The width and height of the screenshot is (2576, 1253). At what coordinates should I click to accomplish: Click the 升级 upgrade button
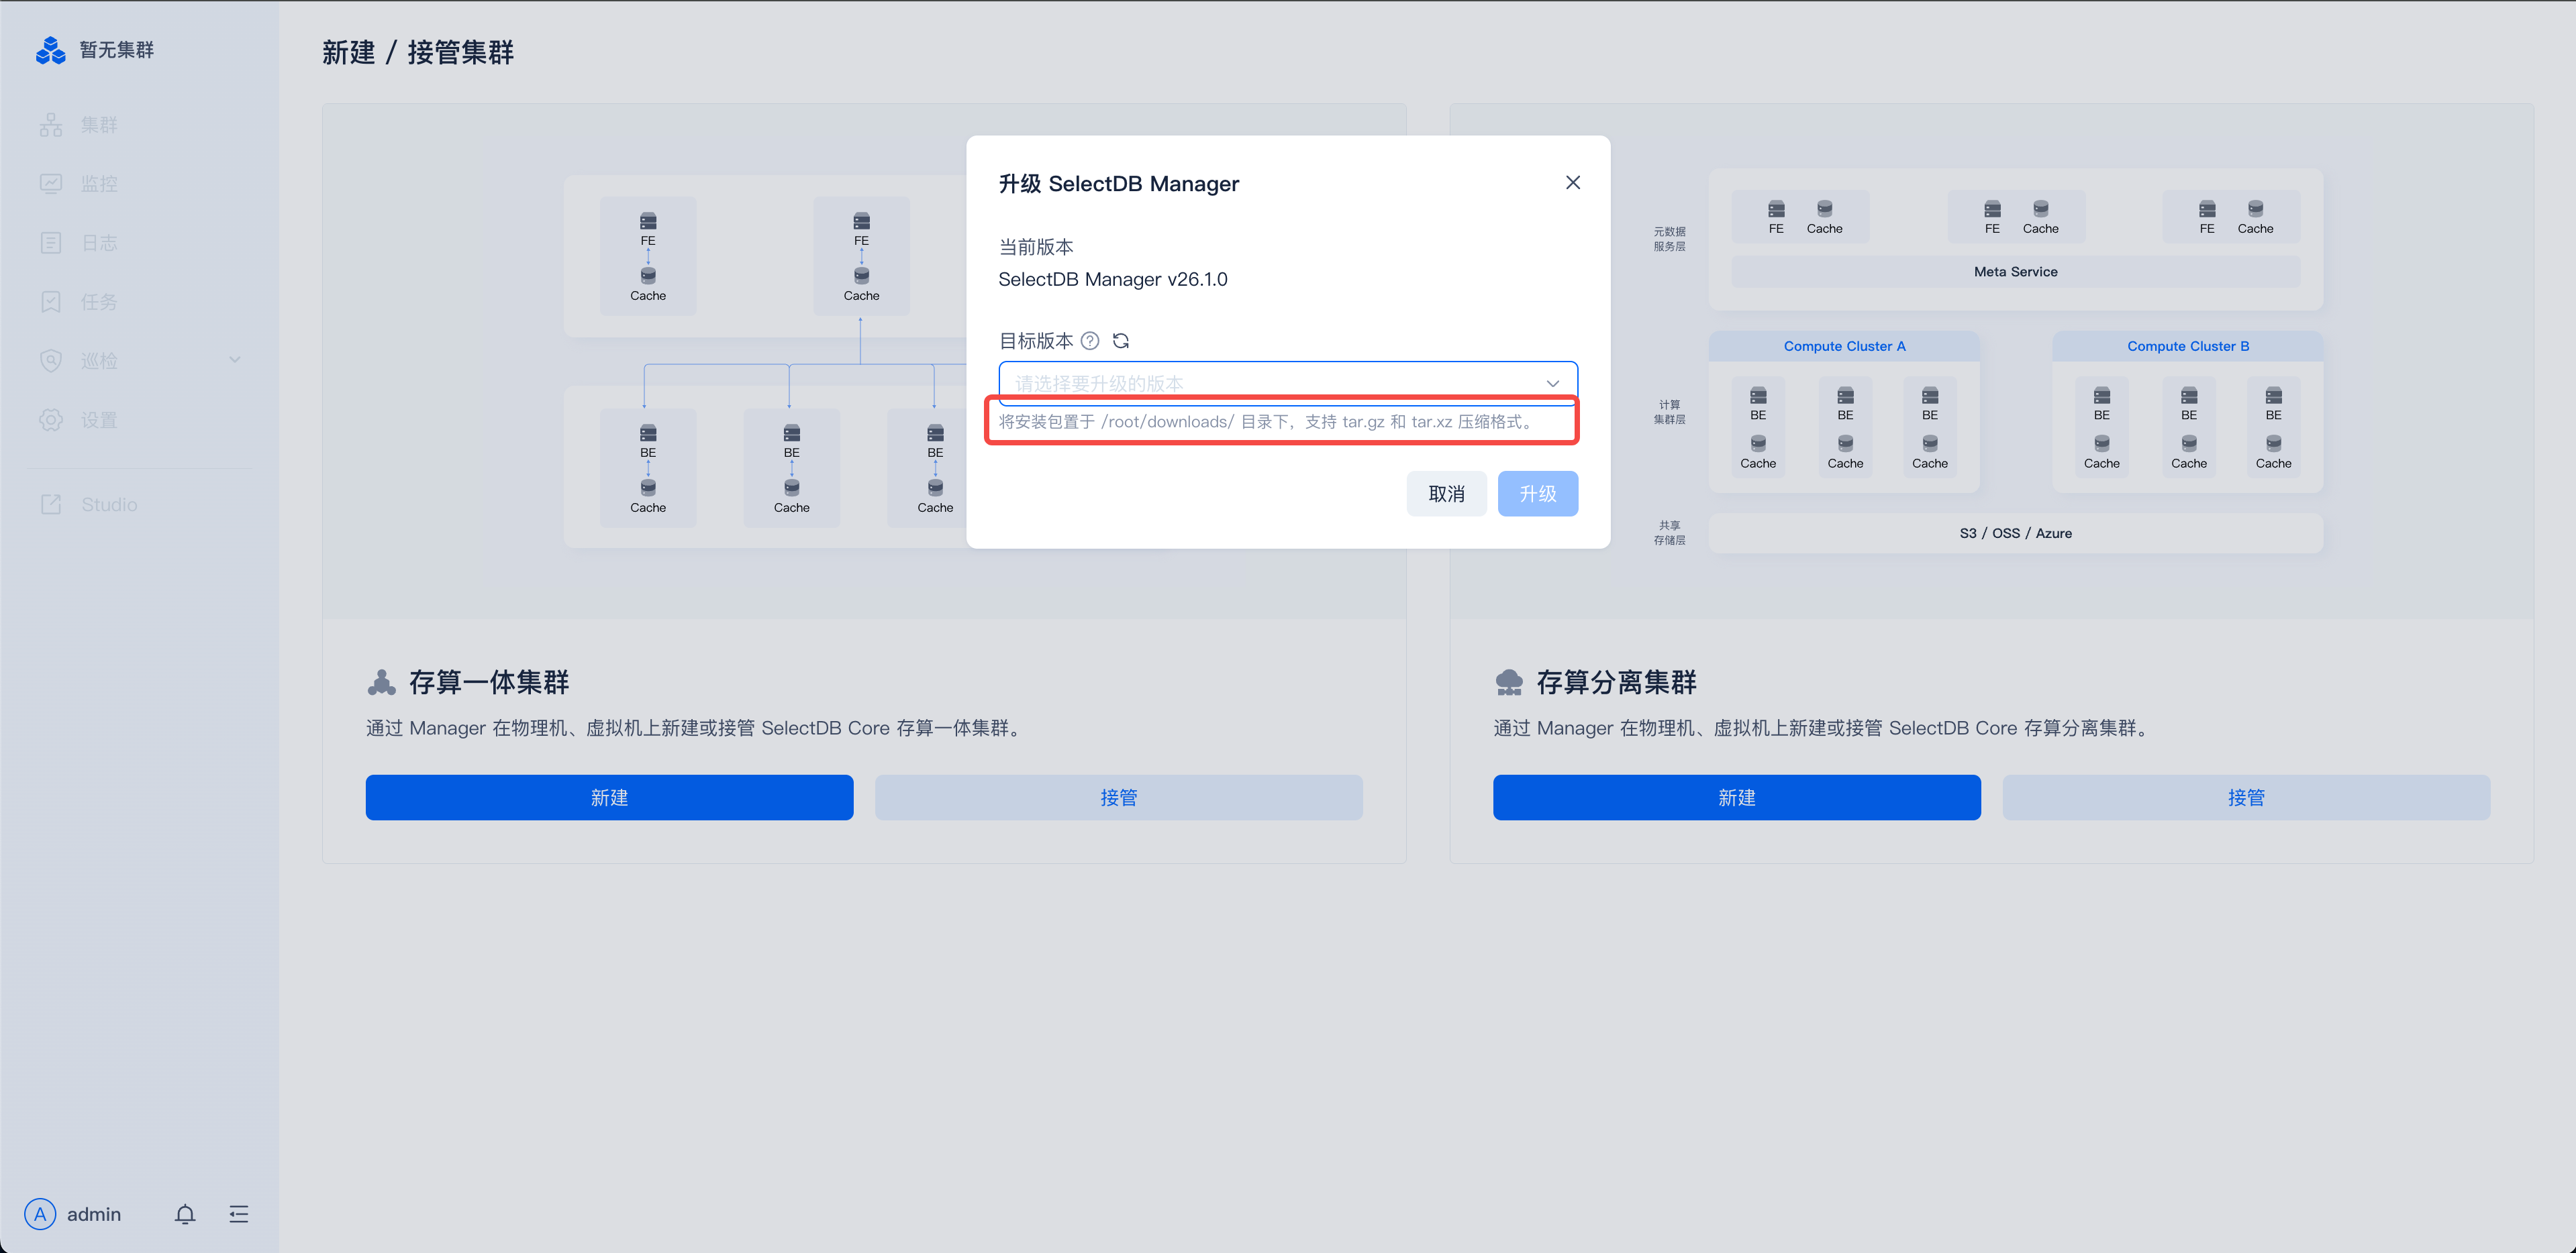[x=1538, y=494]
